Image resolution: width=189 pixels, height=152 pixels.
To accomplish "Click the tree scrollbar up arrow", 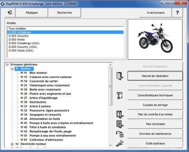I will 111,65.
